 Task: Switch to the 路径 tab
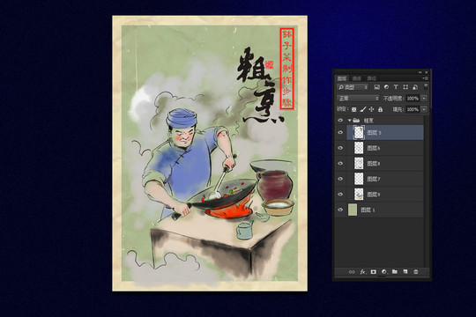coord(371,78)
